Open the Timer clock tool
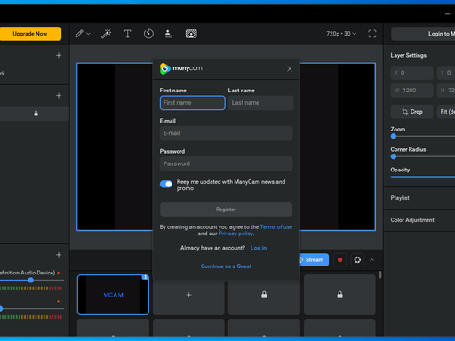 click(148, 34)
